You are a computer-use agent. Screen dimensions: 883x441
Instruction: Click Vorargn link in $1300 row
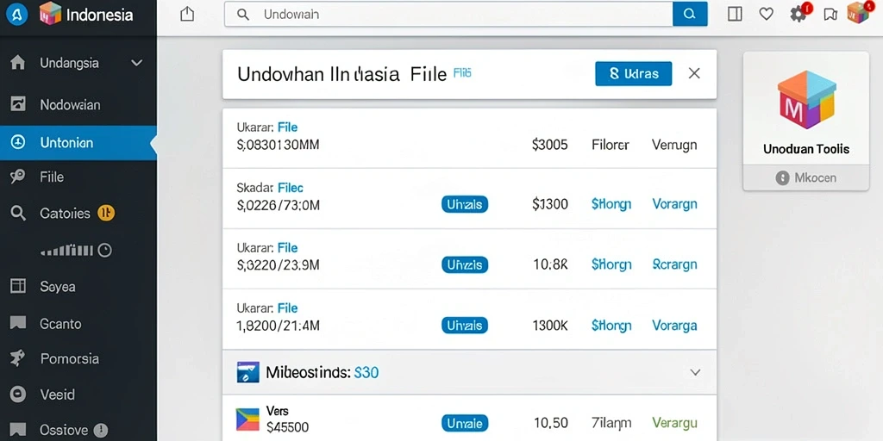tap(674, 204)
